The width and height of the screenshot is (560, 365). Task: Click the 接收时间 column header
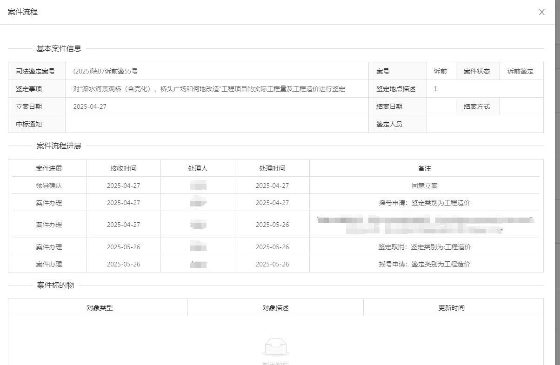[x=123, y=168]
